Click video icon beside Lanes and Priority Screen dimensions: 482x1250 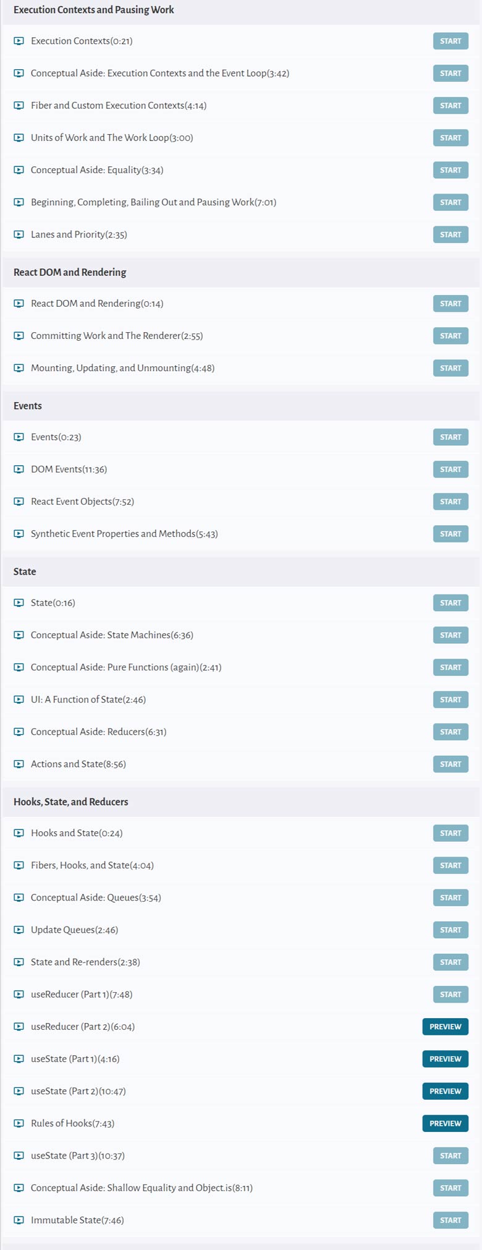pyautogui.click(x=19, y=234)
